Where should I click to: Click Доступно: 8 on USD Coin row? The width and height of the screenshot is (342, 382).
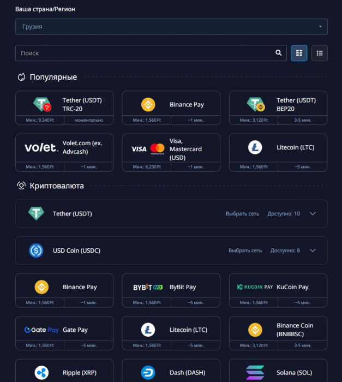point(285,250)
